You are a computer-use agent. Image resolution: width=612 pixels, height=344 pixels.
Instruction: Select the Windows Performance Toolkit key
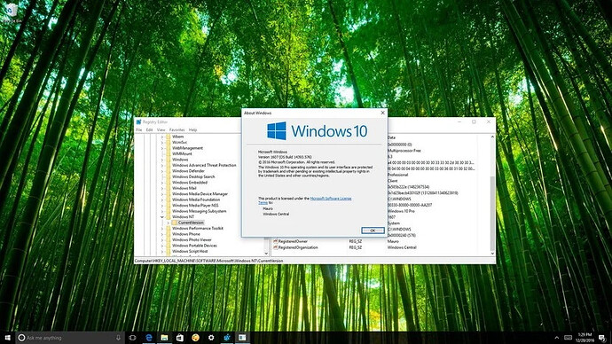point(198,228)
